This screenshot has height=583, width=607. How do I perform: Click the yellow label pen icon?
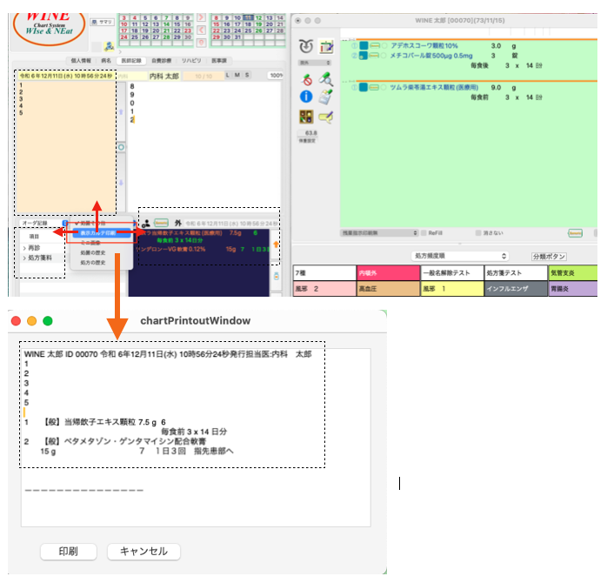[326, 116]
